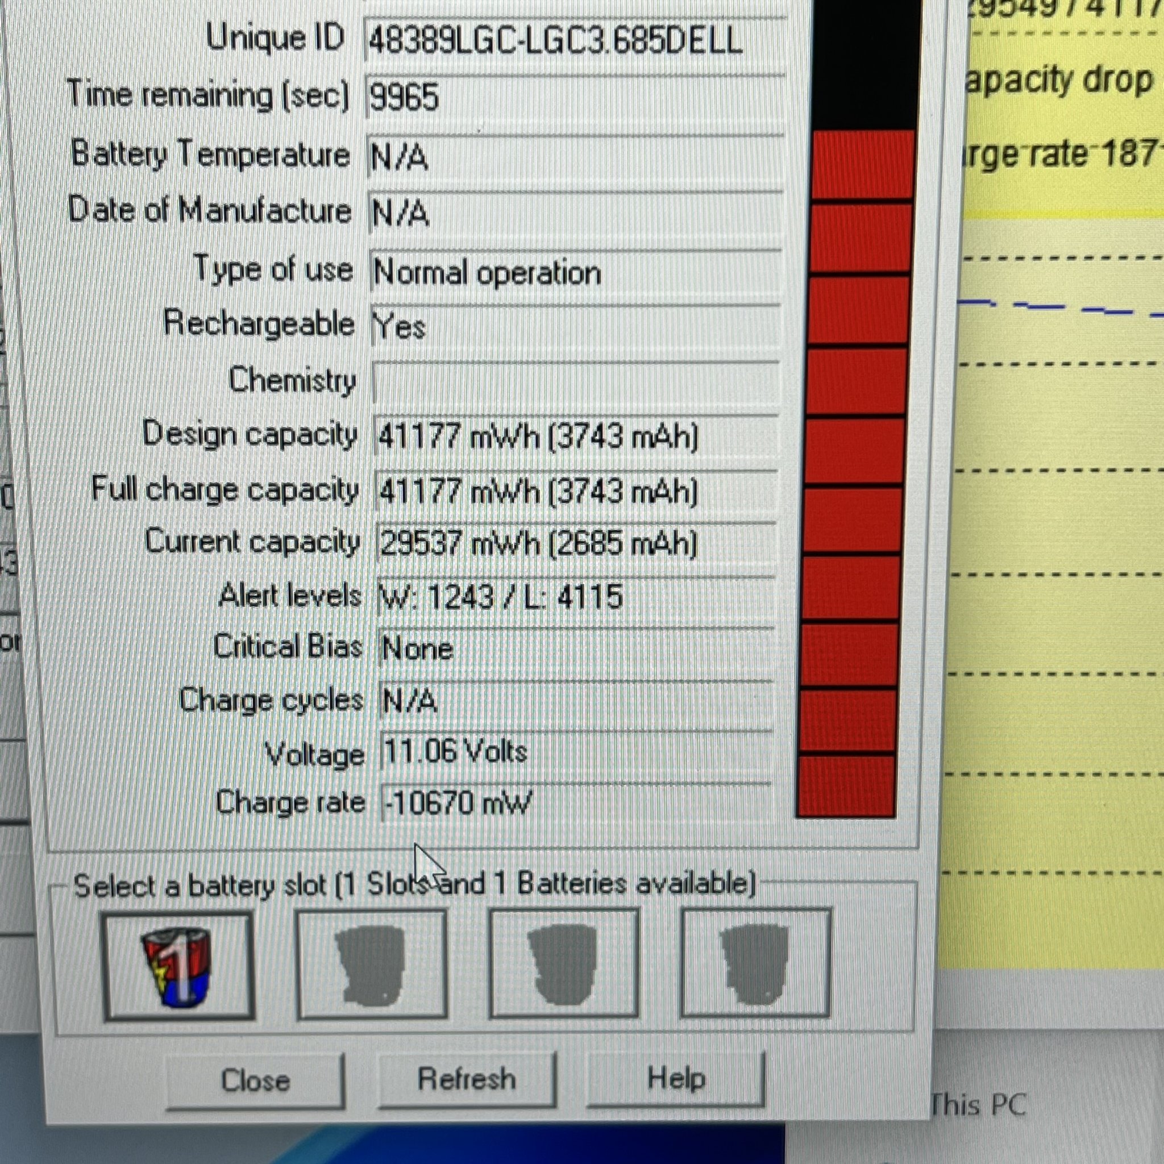
Task: Click the third empty battery slot
Action: [563, 963]
